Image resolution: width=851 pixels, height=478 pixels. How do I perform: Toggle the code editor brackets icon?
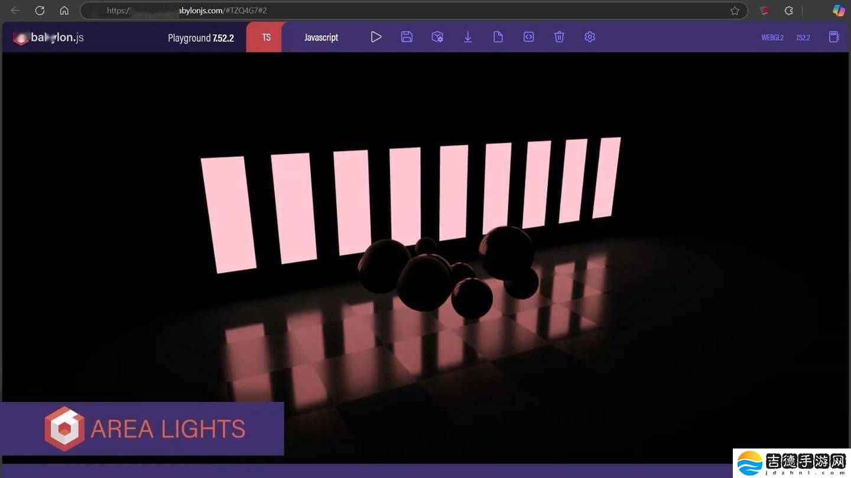pos(529,37)
